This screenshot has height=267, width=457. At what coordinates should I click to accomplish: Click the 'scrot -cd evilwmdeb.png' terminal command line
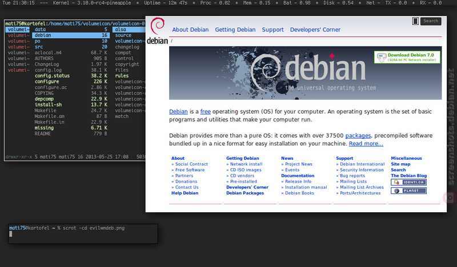[x=94, y=228]
